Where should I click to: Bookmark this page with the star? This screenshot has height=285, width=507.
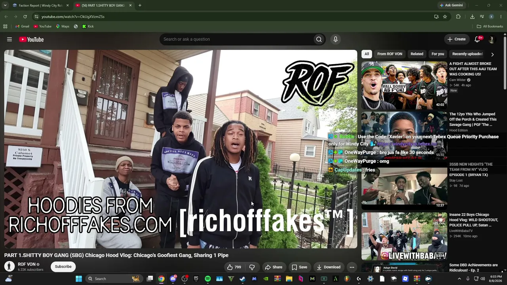tap(445, 17)
